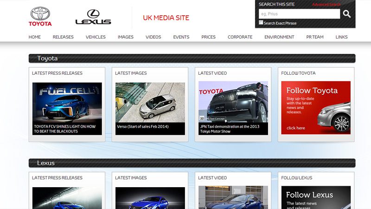Enable the Search Exact Phrase checkbox

pyautogui.click(x=261, y=22)
